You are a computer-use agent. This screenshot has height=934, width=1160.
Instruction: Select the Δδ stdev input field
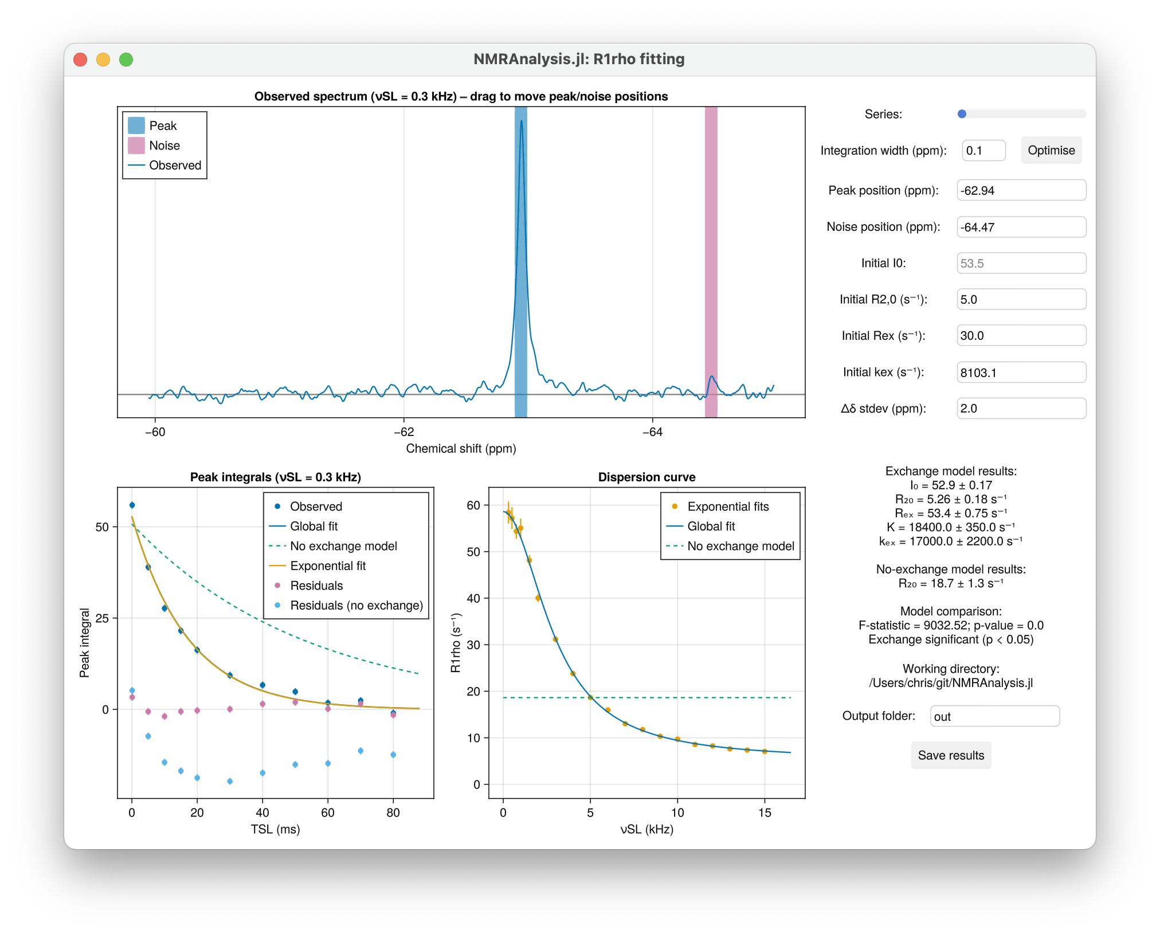(1021, 408)
